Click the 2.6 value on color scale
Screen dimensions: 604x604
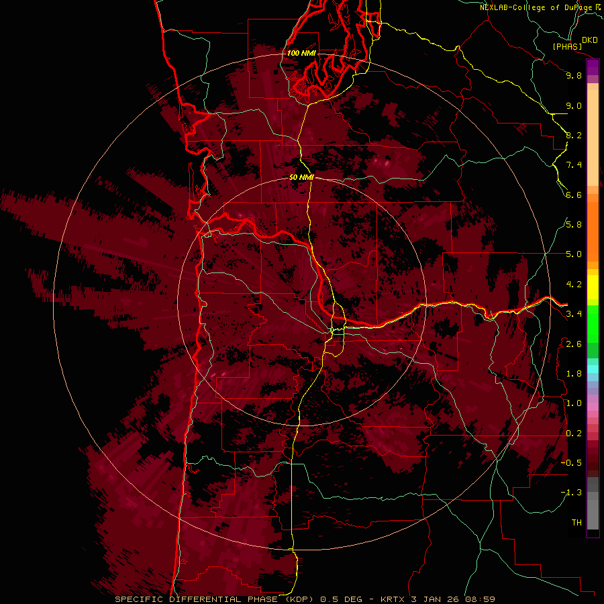point(574,344)
